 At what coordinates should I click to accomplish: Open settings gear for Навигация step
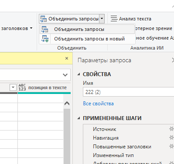[171, 137]
